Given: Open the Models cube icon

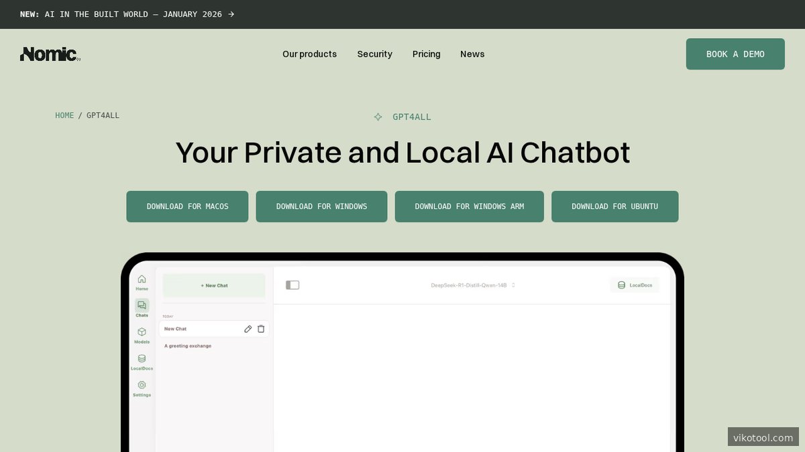Looking at the screenshot, I should 142,333.
